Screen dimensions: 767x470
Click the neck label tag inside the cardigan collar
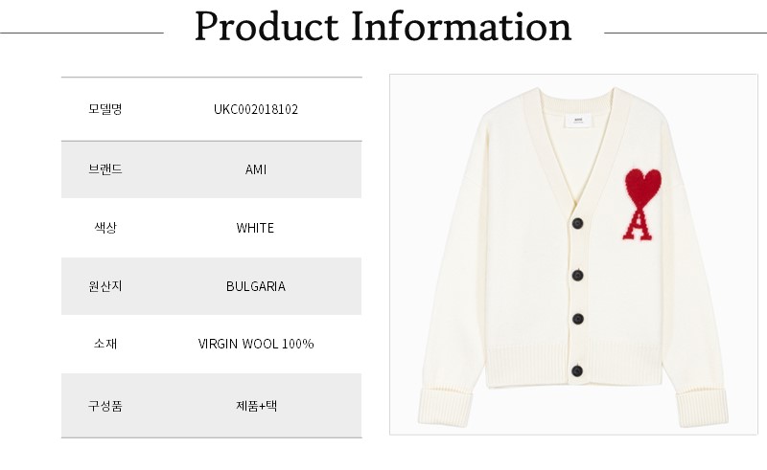coord(577,123)
